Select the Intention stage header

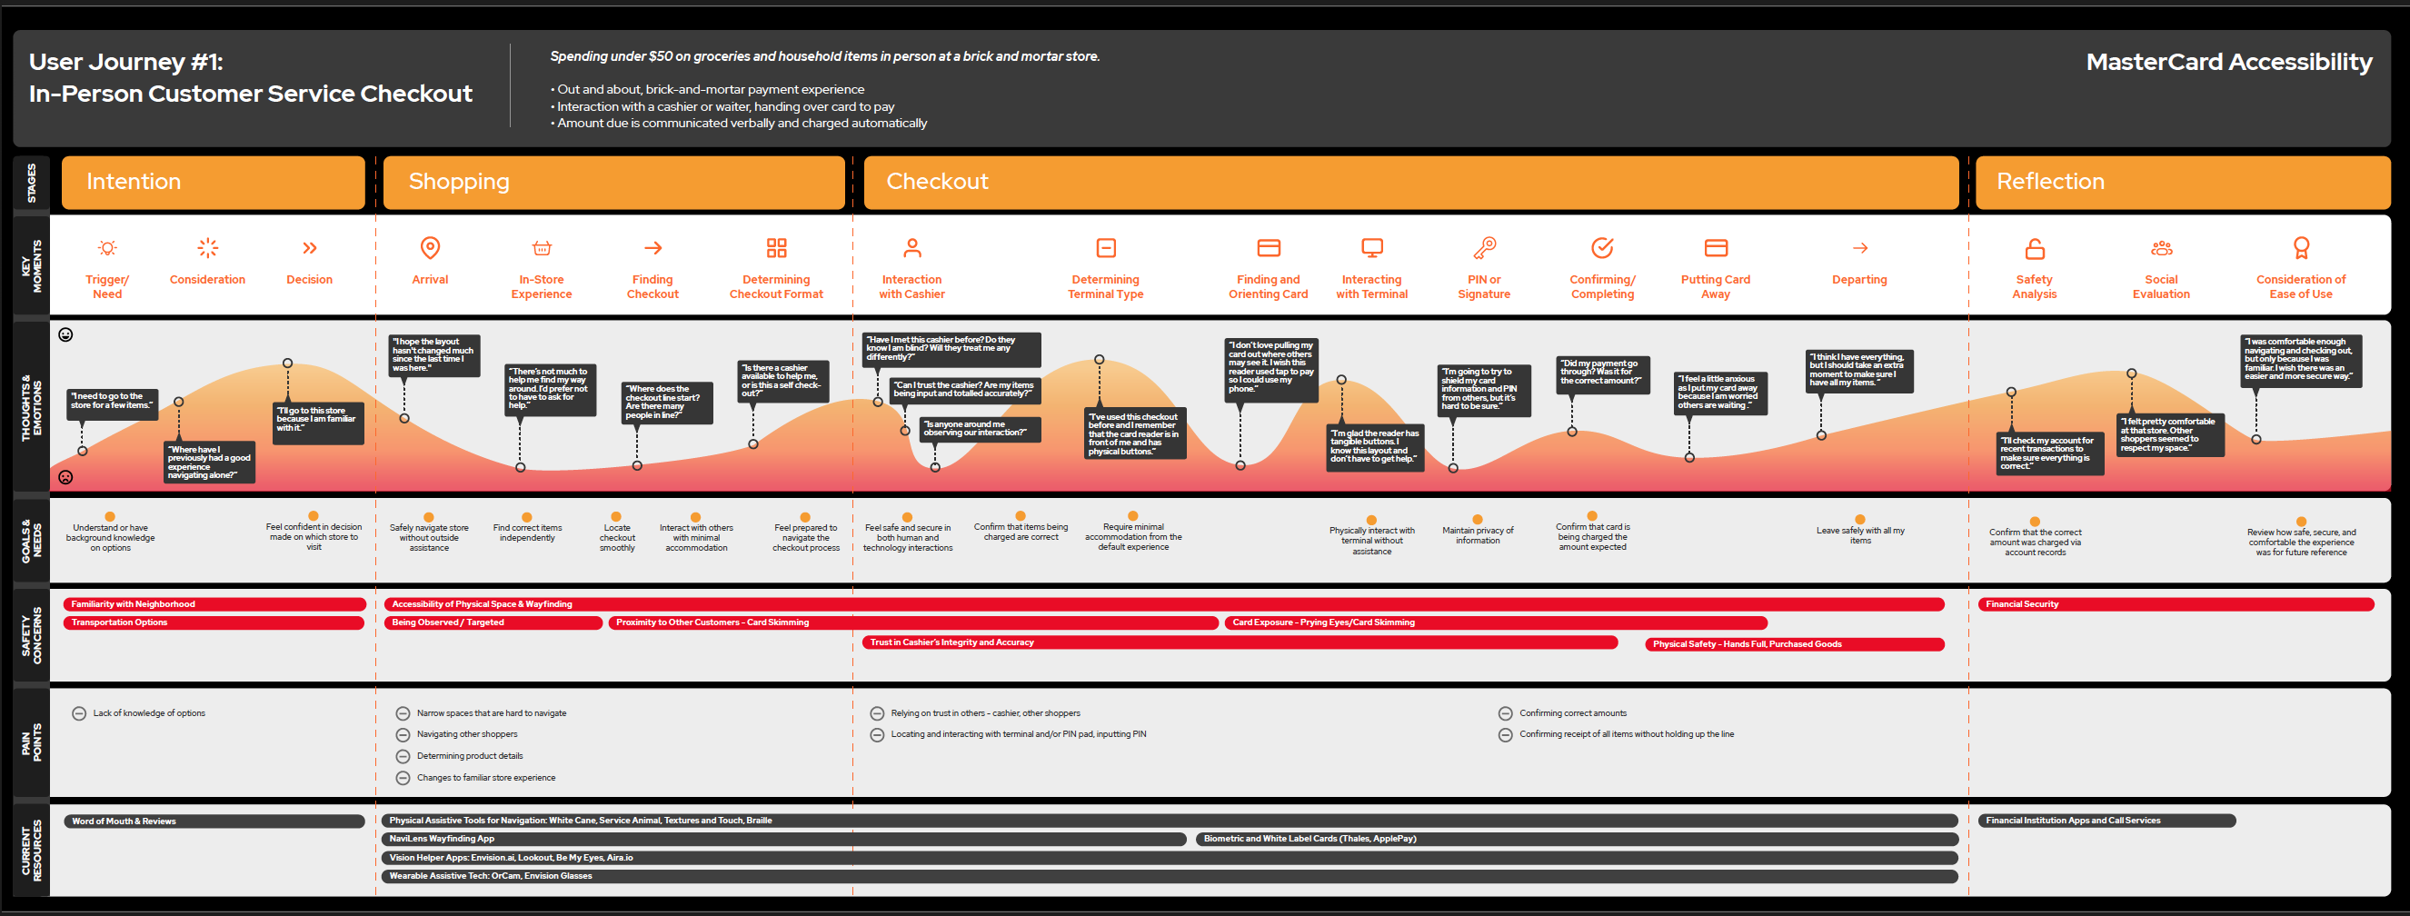tap(214, 183)
